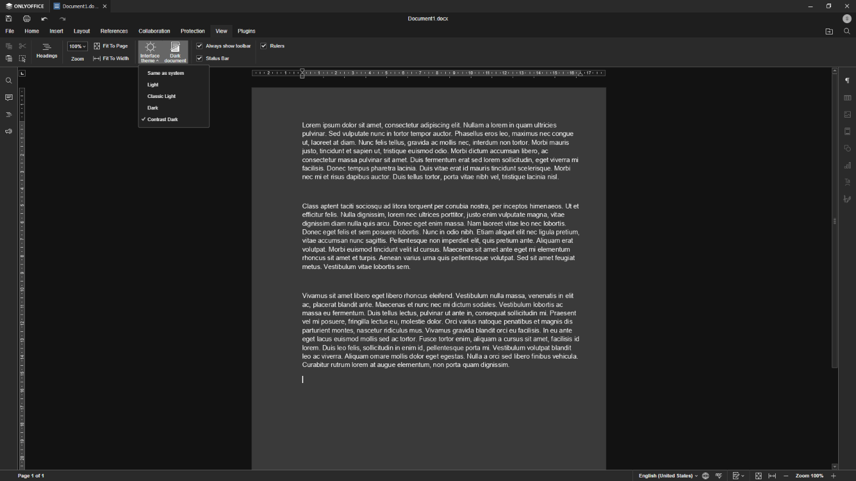Viewport: 856px width, 481px height.
Task: Toggle the Rulers checkbox off
Action: (265, 46)
